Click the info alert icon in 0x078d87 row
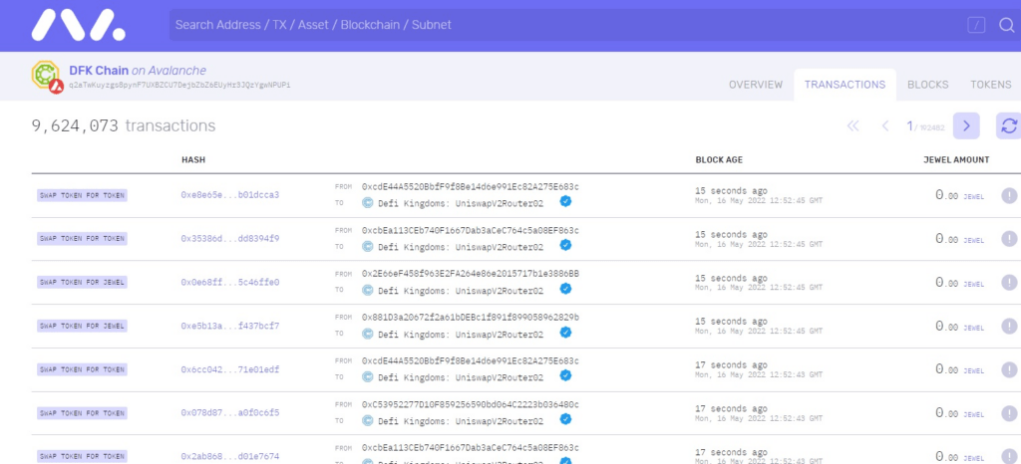This screenshot has height=464, width=1021. pos(1009,412)
